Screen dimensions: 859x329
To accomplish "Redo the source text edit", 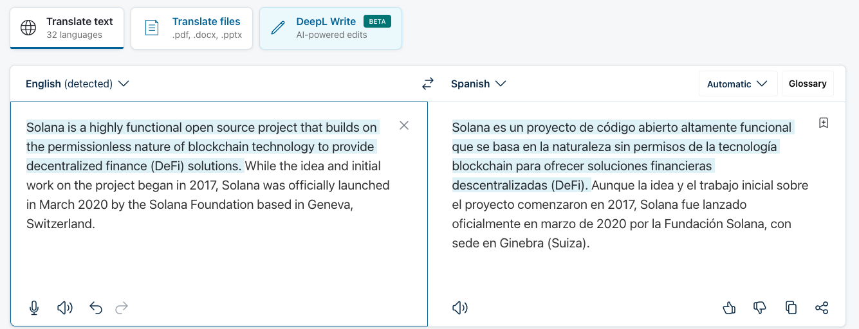I will [122, 308].
